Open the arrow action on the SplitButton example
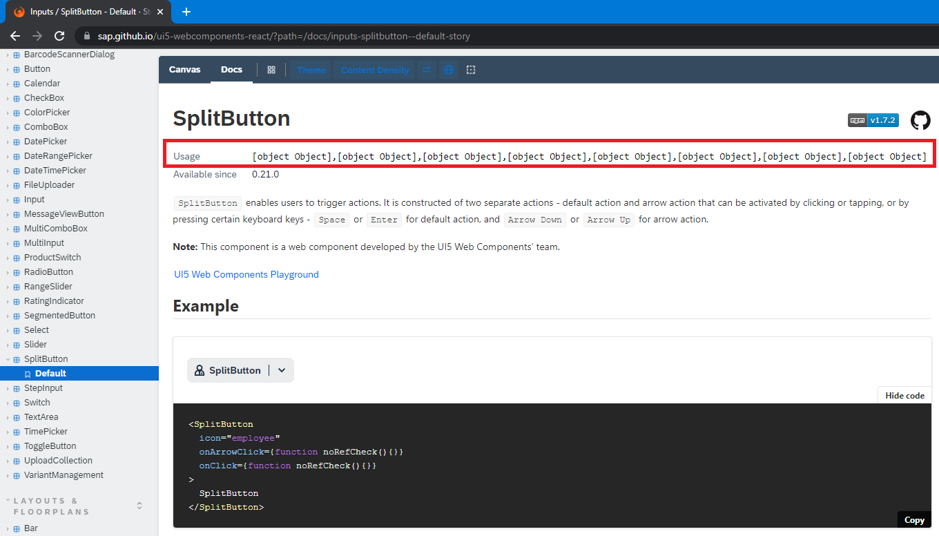939x536 pixels. click(281, 370)
